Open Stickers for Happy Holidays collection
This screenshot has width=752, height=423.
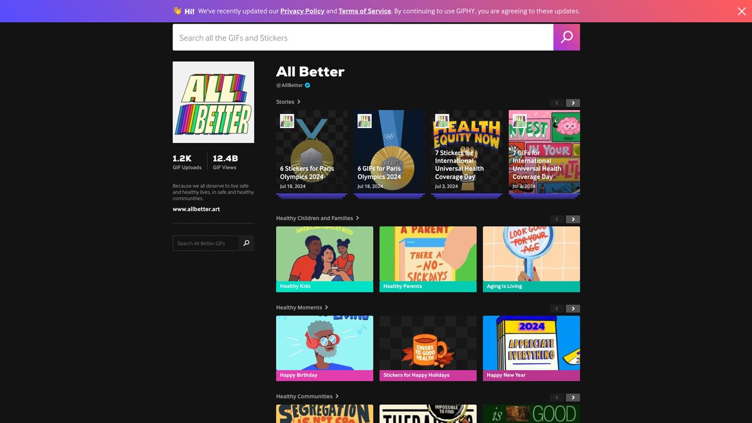coord(428,348)
